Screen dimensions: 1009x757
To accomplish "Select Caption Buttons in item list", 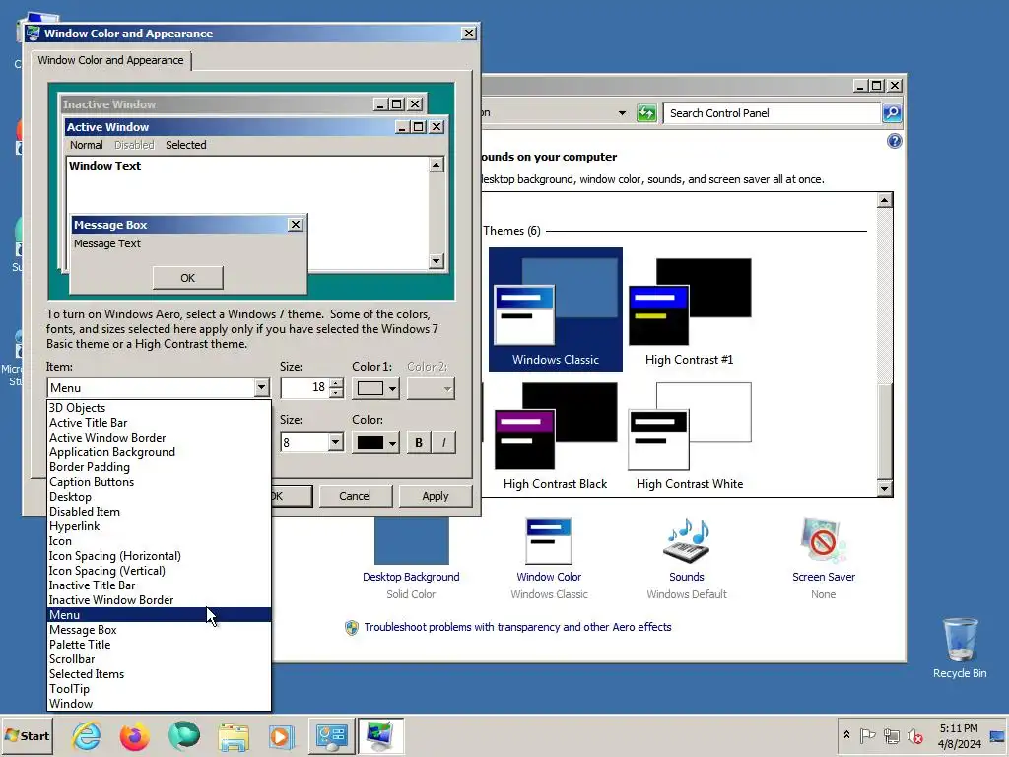I will coord(159,482).
